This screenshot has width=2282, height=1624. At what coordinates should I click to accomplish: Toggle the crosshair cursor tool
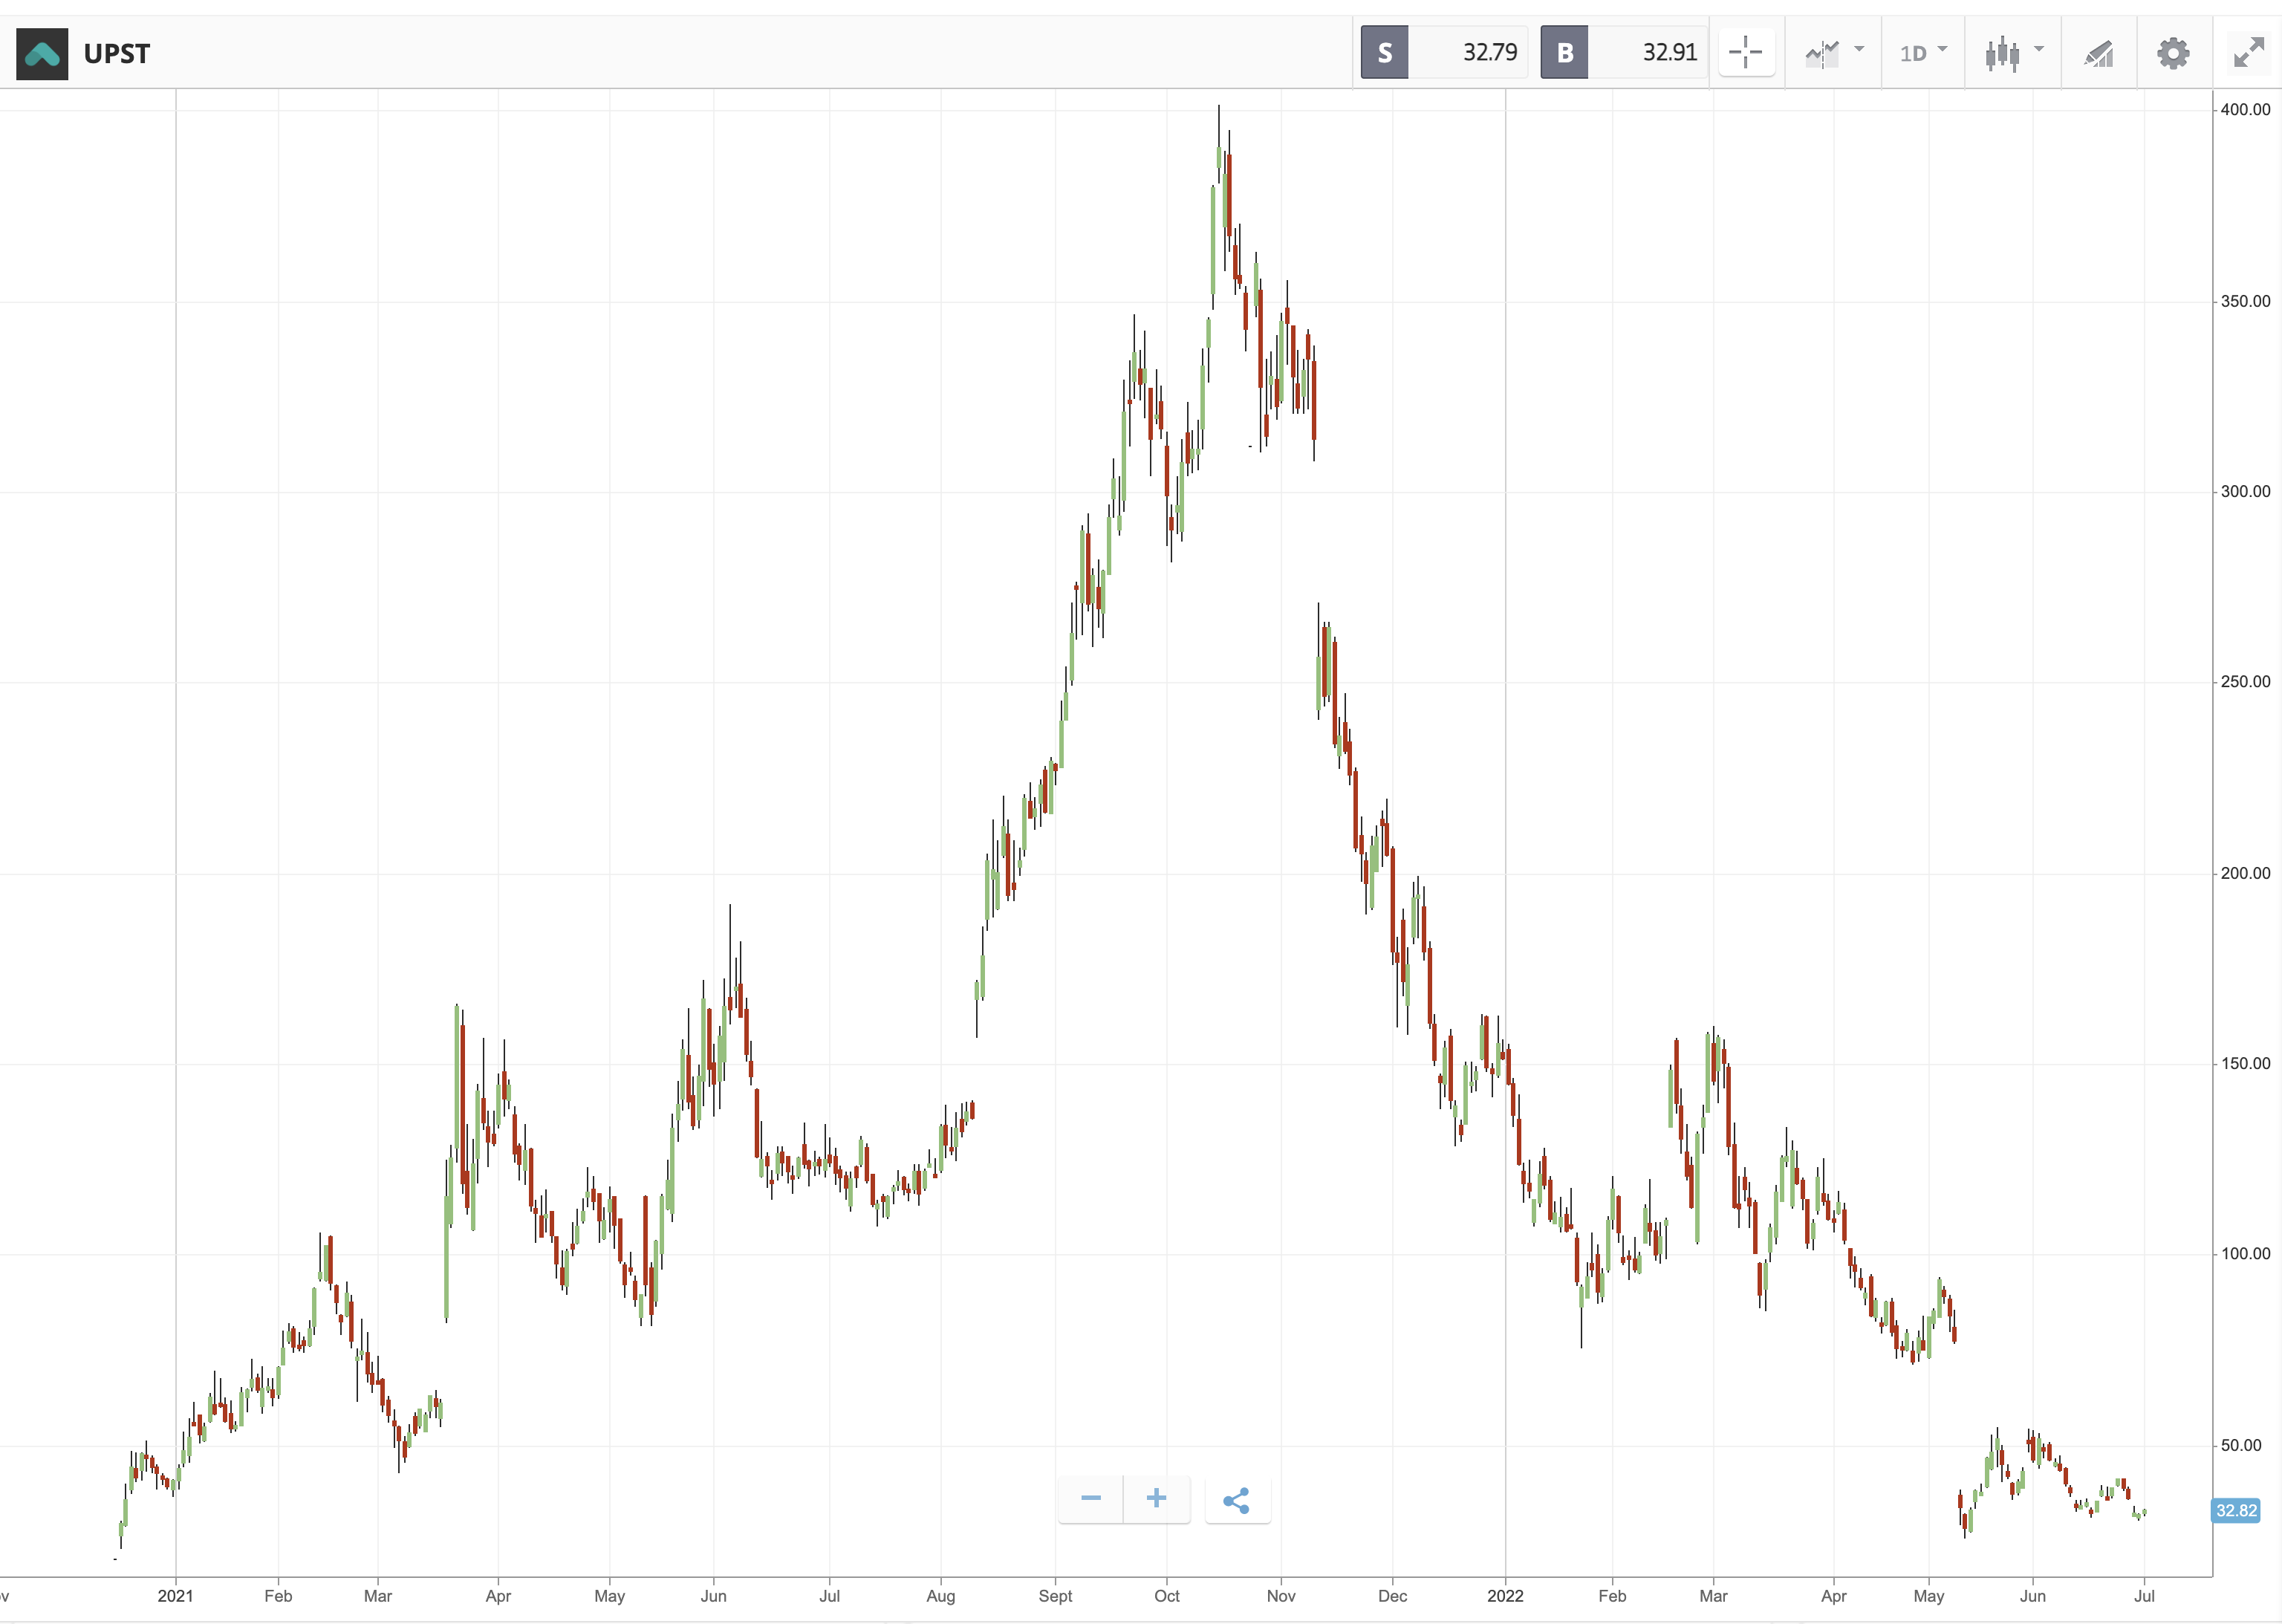1746,52
